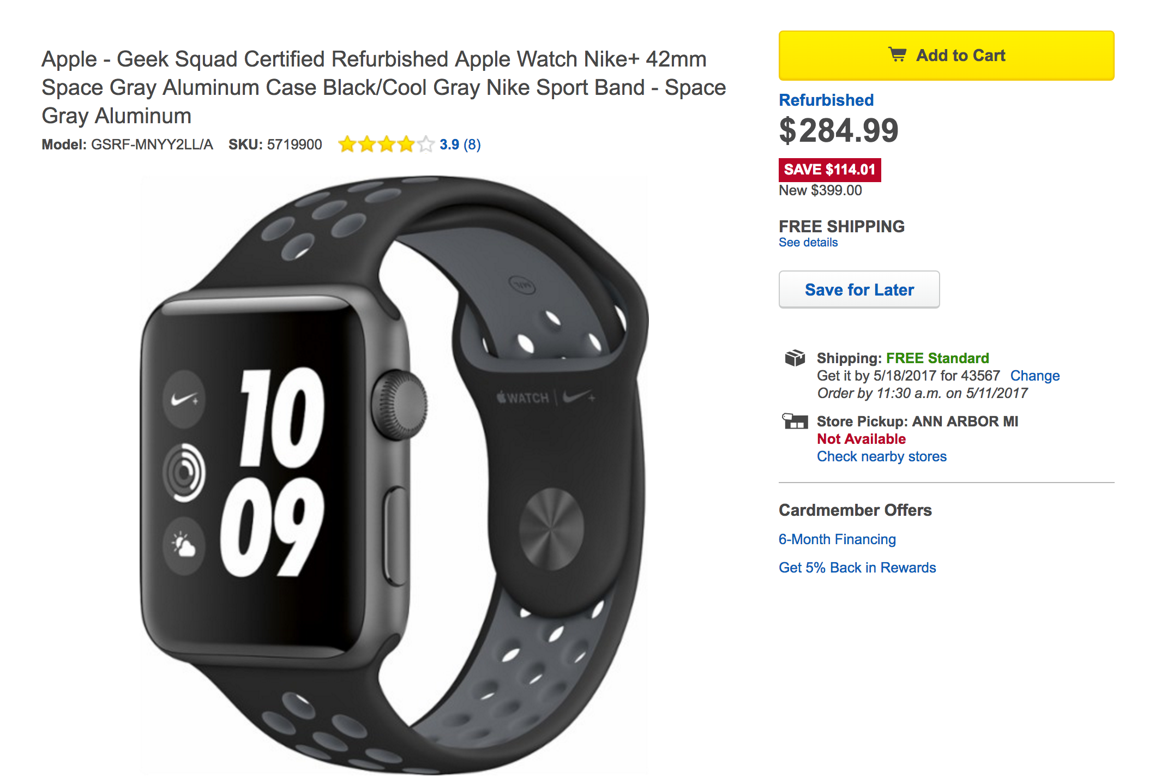Click the first gold rating star
The width and height of the screenshot is (1155, 783).
(x=347, y=144)
